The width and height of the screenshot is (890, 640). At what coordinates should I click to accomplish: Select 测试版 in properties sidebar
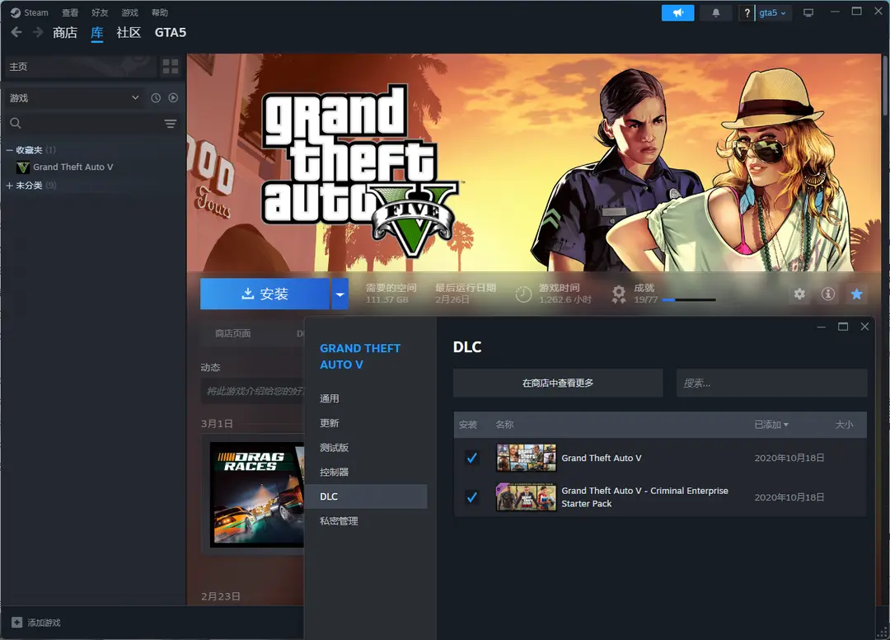(x=366, y=448)
